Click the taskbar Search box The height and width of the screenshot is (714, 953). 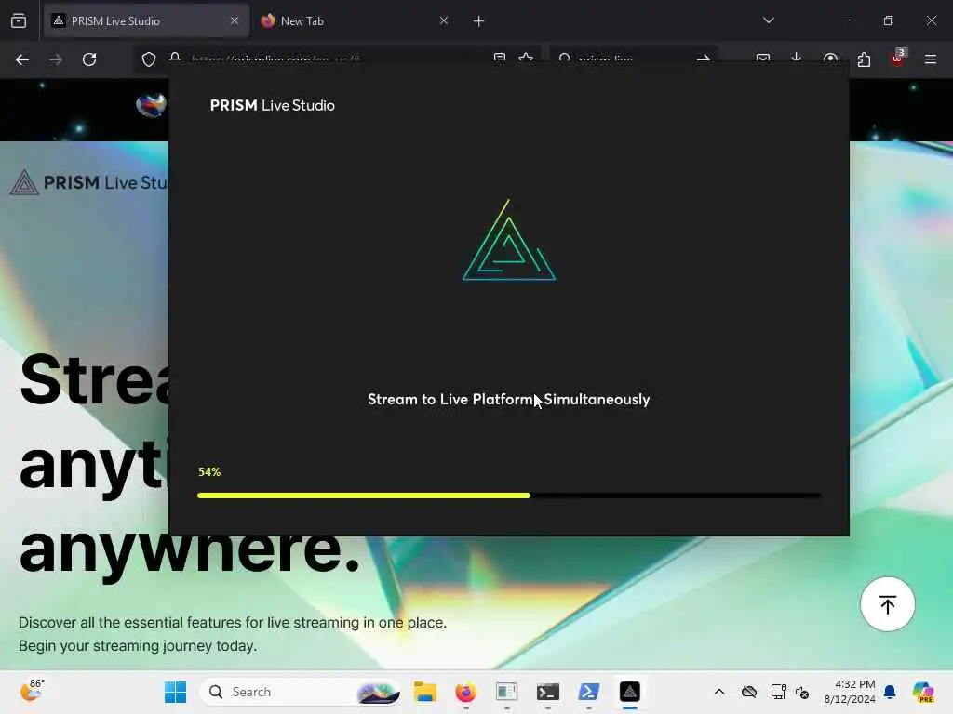click(x=301, y=692)
